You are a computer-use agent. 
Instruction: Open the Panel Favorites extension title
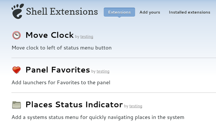(x=58, y=70)
